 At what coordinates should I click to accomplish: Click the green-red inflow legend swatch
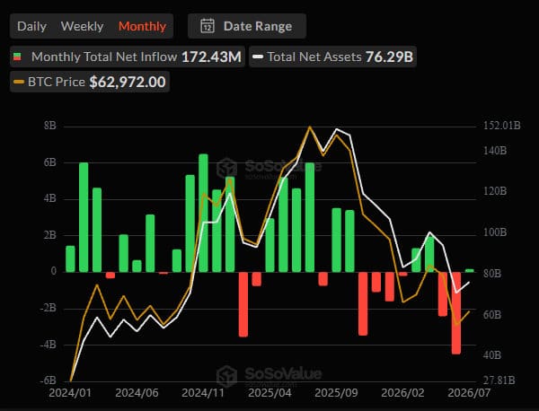[17, 57]
